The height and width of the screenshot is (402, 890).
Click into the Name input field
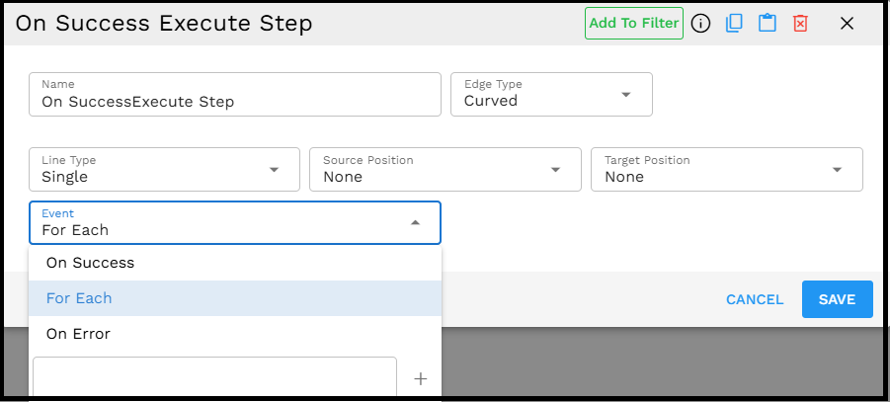tap(235, 101)
